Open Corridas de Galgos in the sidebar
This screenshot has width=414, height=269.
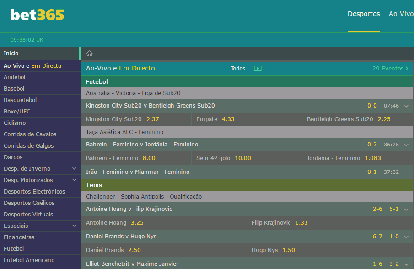point(40,146)
